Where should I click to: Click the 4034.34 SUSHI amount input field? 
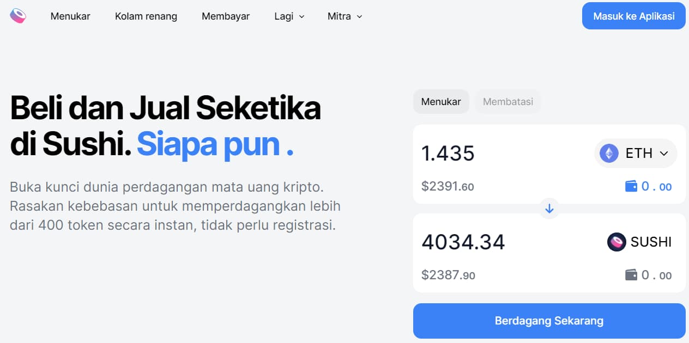463,242
